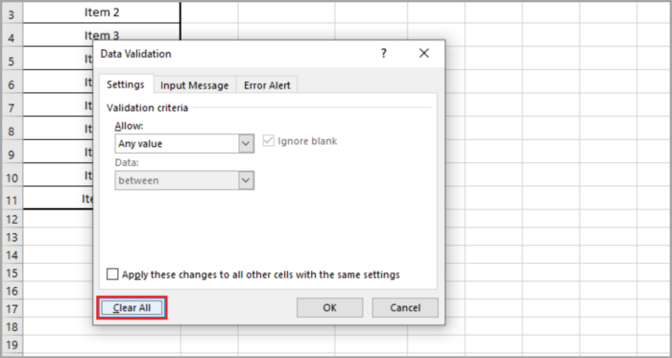The width and height of the screenshot is (672, 358).
Task: Click the Cancel button
Action: [x=405, y=307]
